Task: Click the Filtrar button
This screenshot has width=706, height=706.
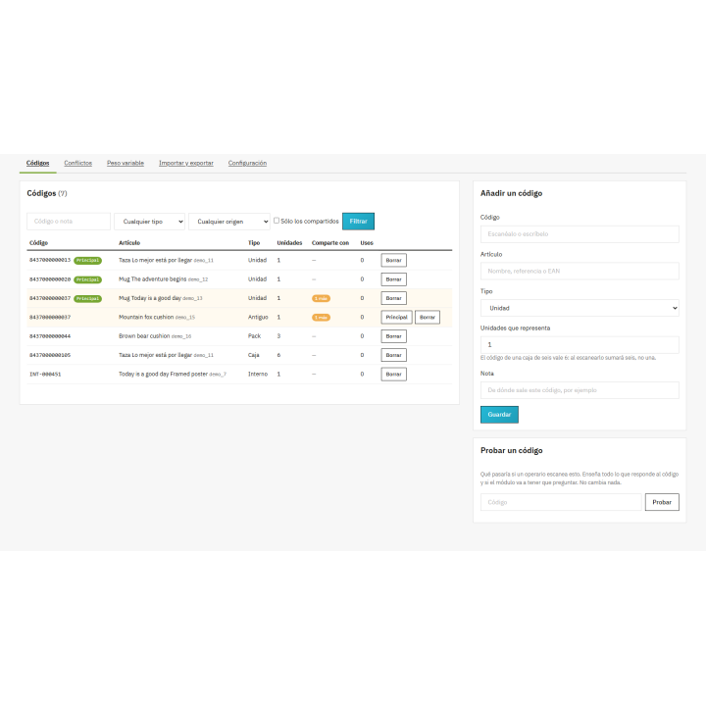Action: [359, 221]
